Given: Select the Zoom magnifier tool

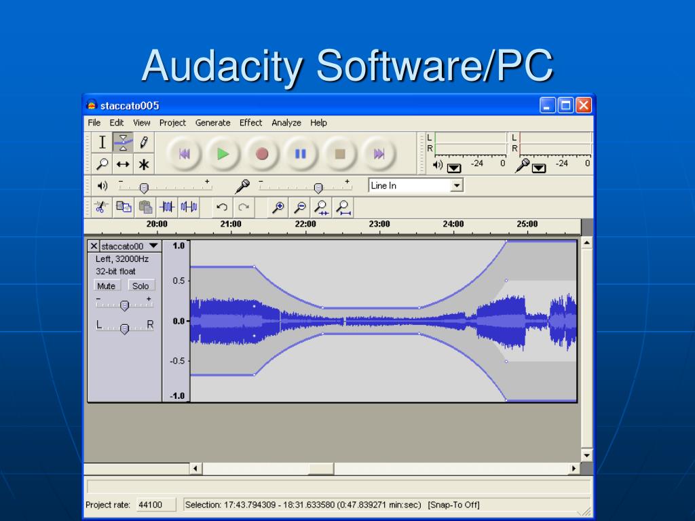Looking at the screenshot, I should click(x=102, y=164).
